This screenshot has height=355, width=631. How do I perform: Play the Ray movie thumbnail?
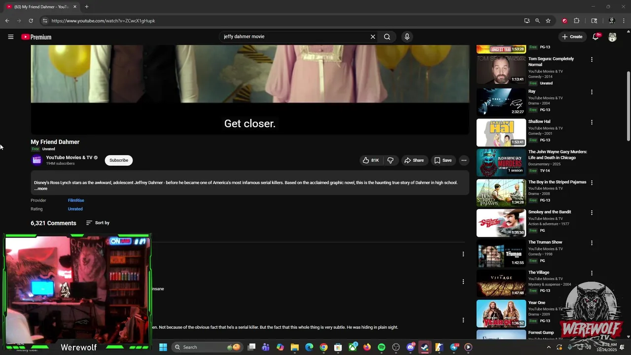[x=501, y=102]
